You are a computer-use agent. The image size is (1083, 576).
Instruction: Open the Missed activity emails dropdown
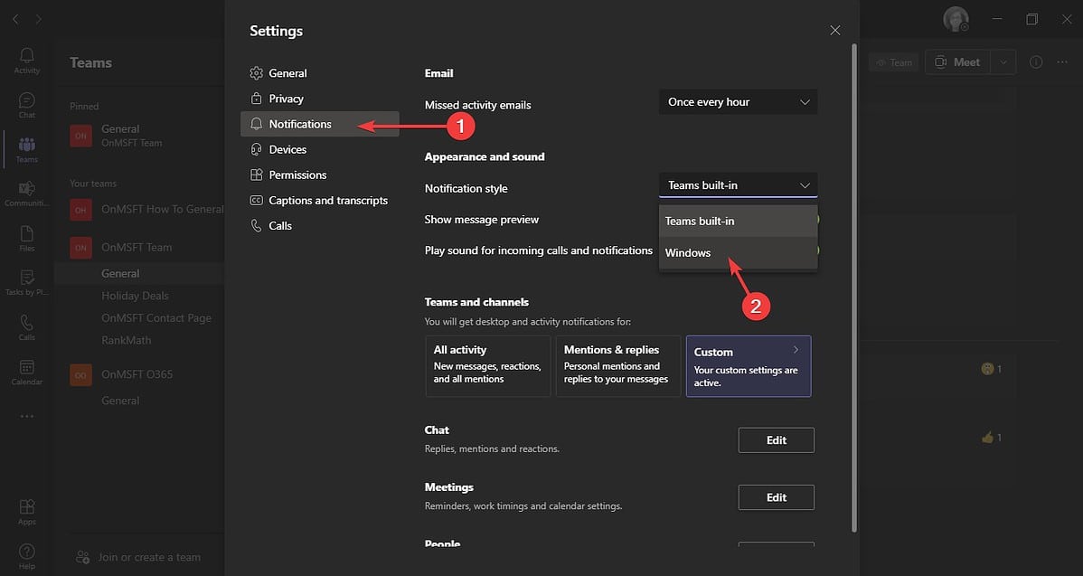point(737,101)
